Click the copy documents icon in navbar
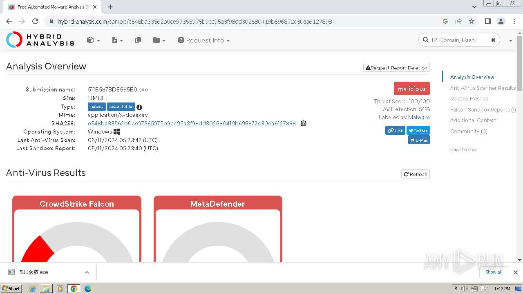This screenshot has height=294, width=523. point(138,40)
